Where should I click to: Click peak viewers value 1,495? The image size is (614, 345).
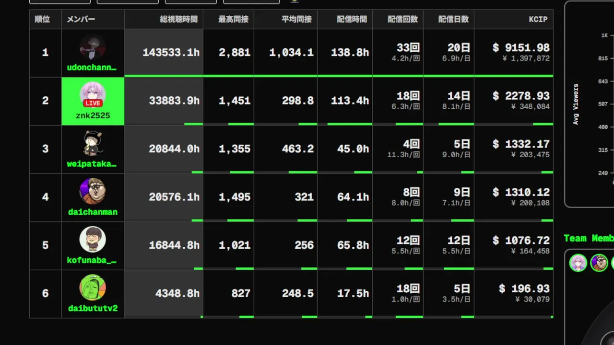click(x=235, y=197)
